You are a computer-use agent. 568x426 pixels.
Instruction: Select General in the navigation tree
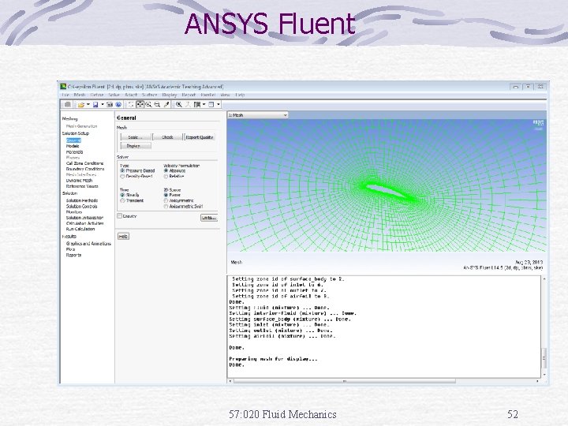point(73,140)
